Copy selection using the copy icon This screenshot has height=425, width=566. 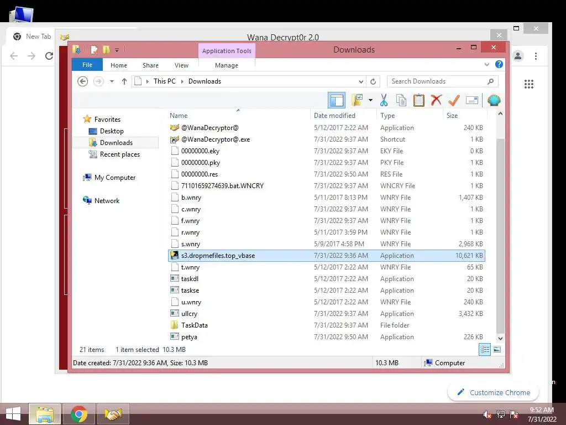tap(401, 100)
